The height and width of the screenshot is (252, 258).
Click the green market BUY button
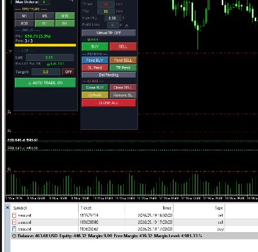click(x=95, y=46)
